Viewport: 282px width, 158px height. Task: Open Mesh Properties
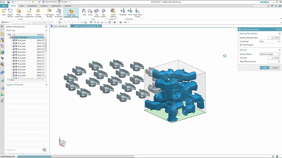59,13
